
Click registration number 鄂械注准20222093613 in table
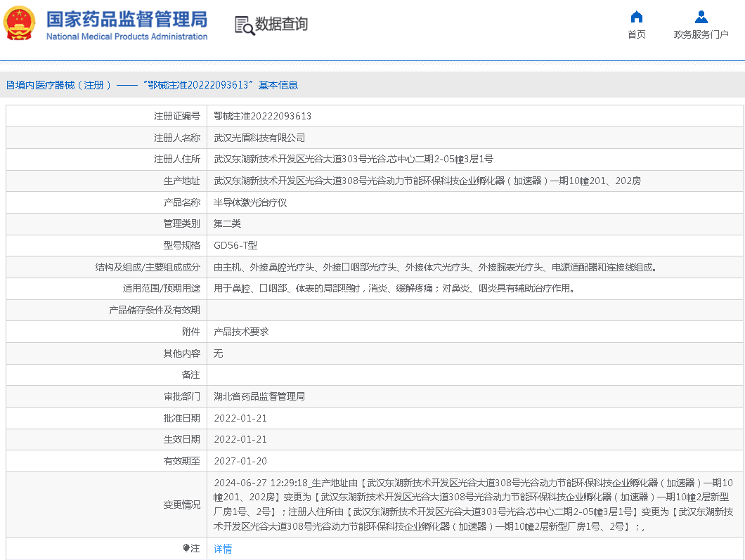pyautogui.click(x=262, y=116)
